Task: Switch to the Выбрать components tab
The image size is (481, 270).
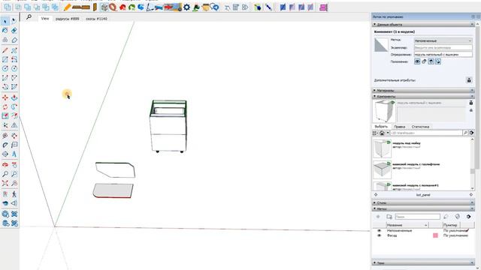Action: (x=381, y=127)
